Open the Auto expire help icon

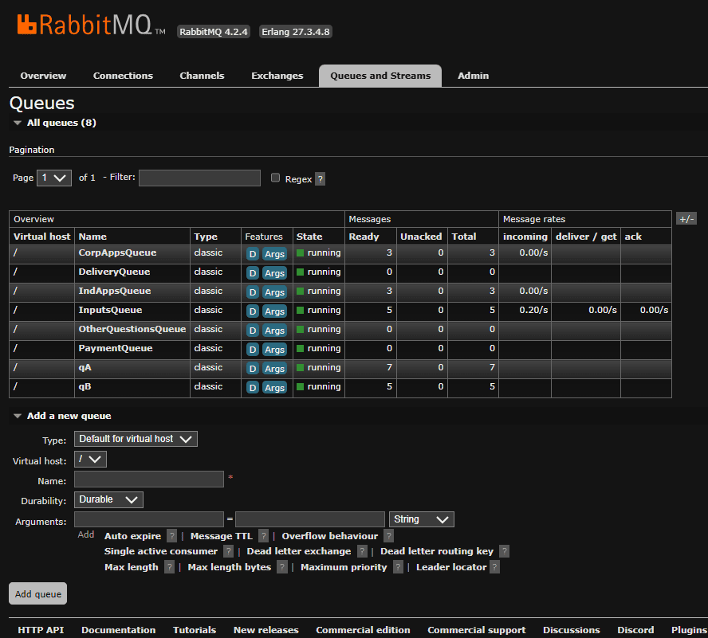tap(171, 537)
